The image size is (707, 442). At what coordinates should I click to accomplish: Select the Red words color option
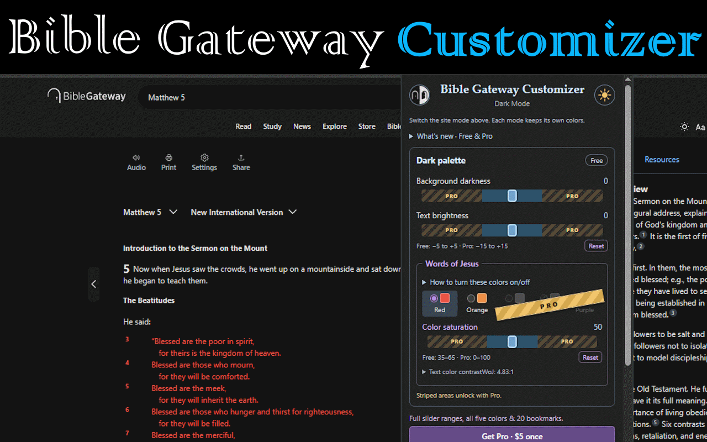click(440, 303)
